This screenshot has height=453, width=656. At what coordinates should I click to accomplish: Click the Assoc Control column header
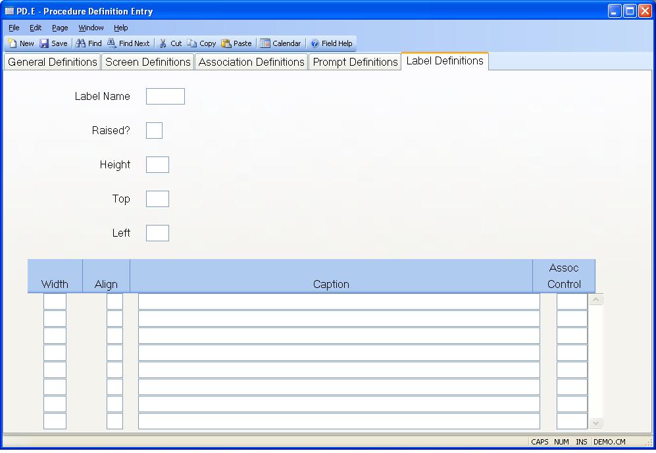coord(564,276)
